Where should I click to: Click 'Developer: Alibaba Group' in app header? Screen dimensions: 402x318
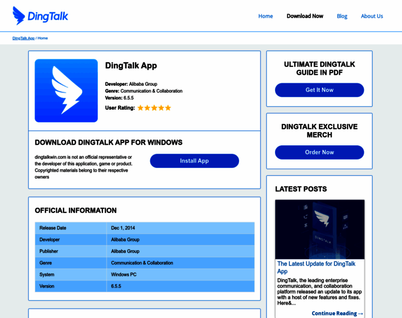coord(131,84)
